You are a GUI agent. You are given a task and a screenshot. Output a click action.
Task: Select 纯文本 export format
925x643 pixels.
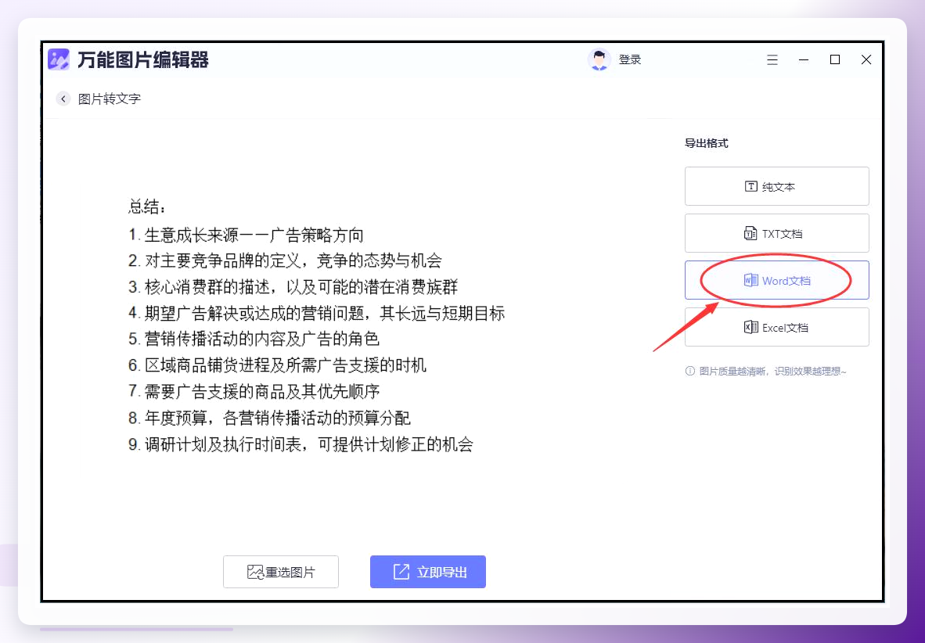tap(776, 186)
